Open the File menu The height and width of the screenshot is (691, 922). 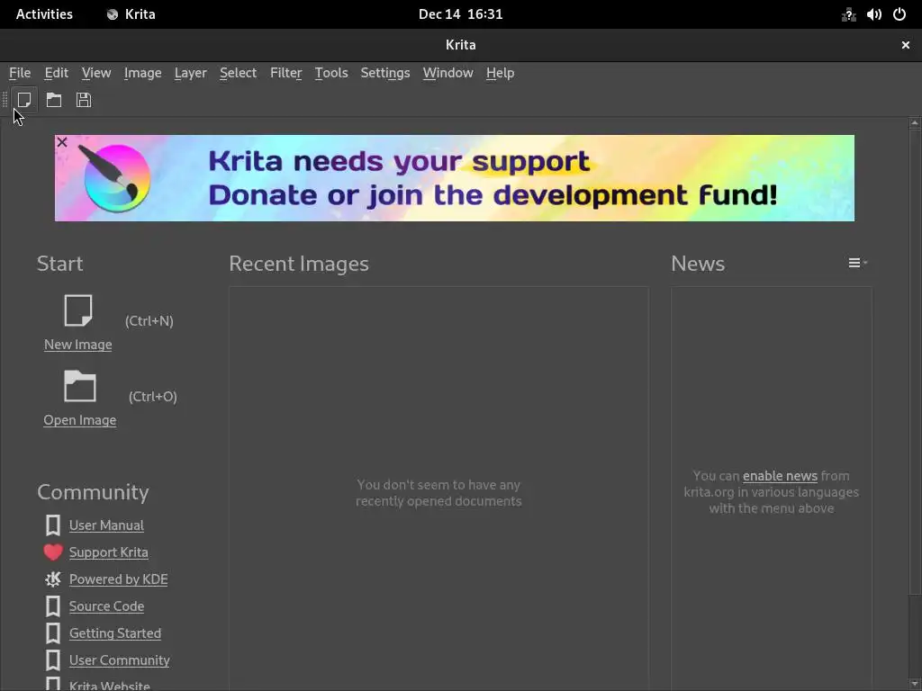[20, 73]
